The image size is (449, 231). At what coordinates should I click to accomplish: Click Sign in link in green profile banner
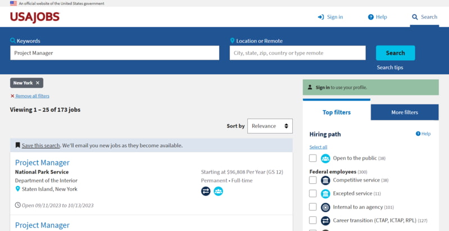tap(323, 88)
